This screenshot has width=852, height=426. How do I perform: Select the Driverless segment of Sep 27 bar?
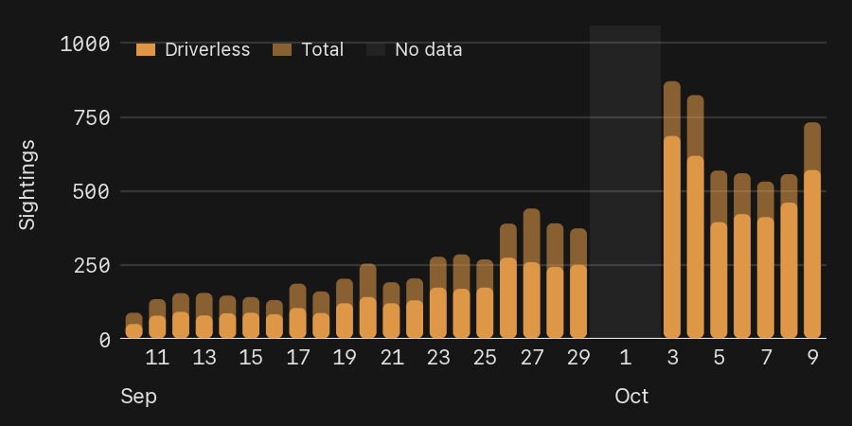point(532,300)
